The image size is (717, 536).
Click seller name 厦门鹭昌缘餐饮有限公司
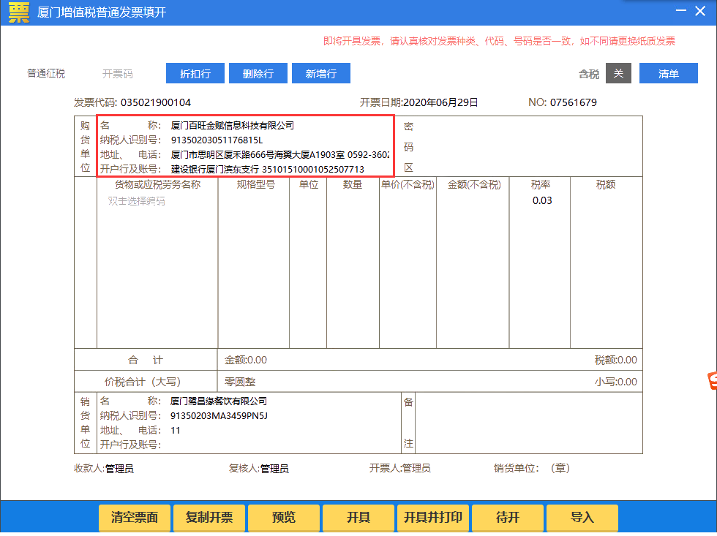pos(219,401)
